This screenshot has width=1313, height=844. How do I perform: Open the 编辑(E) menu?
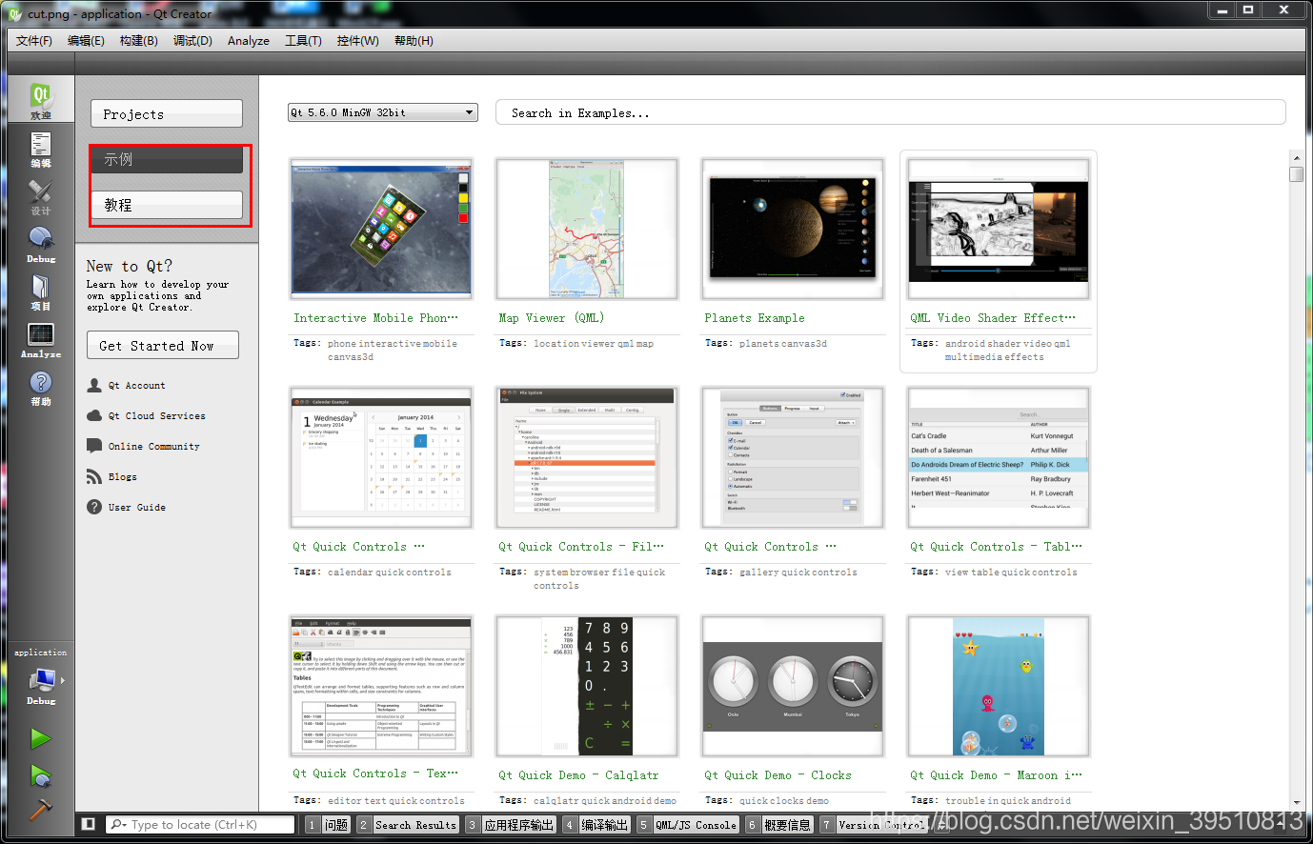[x=86, y=40]
